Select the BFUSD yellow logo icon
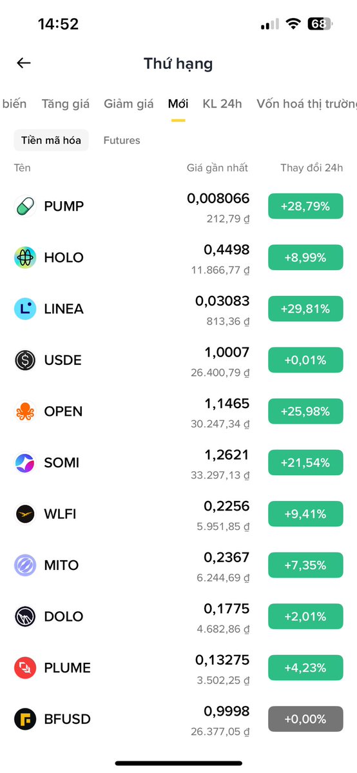This screenshot has height=773, width=357. 25,719
